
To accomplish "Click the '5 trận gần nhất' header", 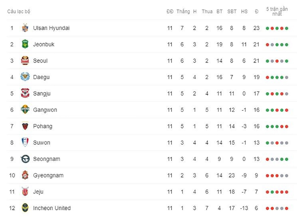I will 277,11.
